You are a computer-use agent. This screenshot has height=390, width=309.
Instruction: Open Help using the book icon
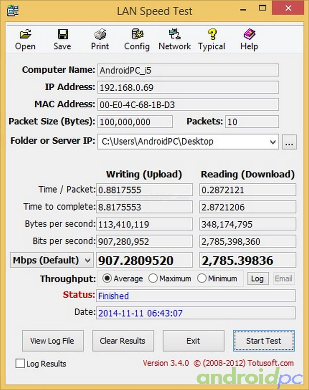tap(249, 34)
